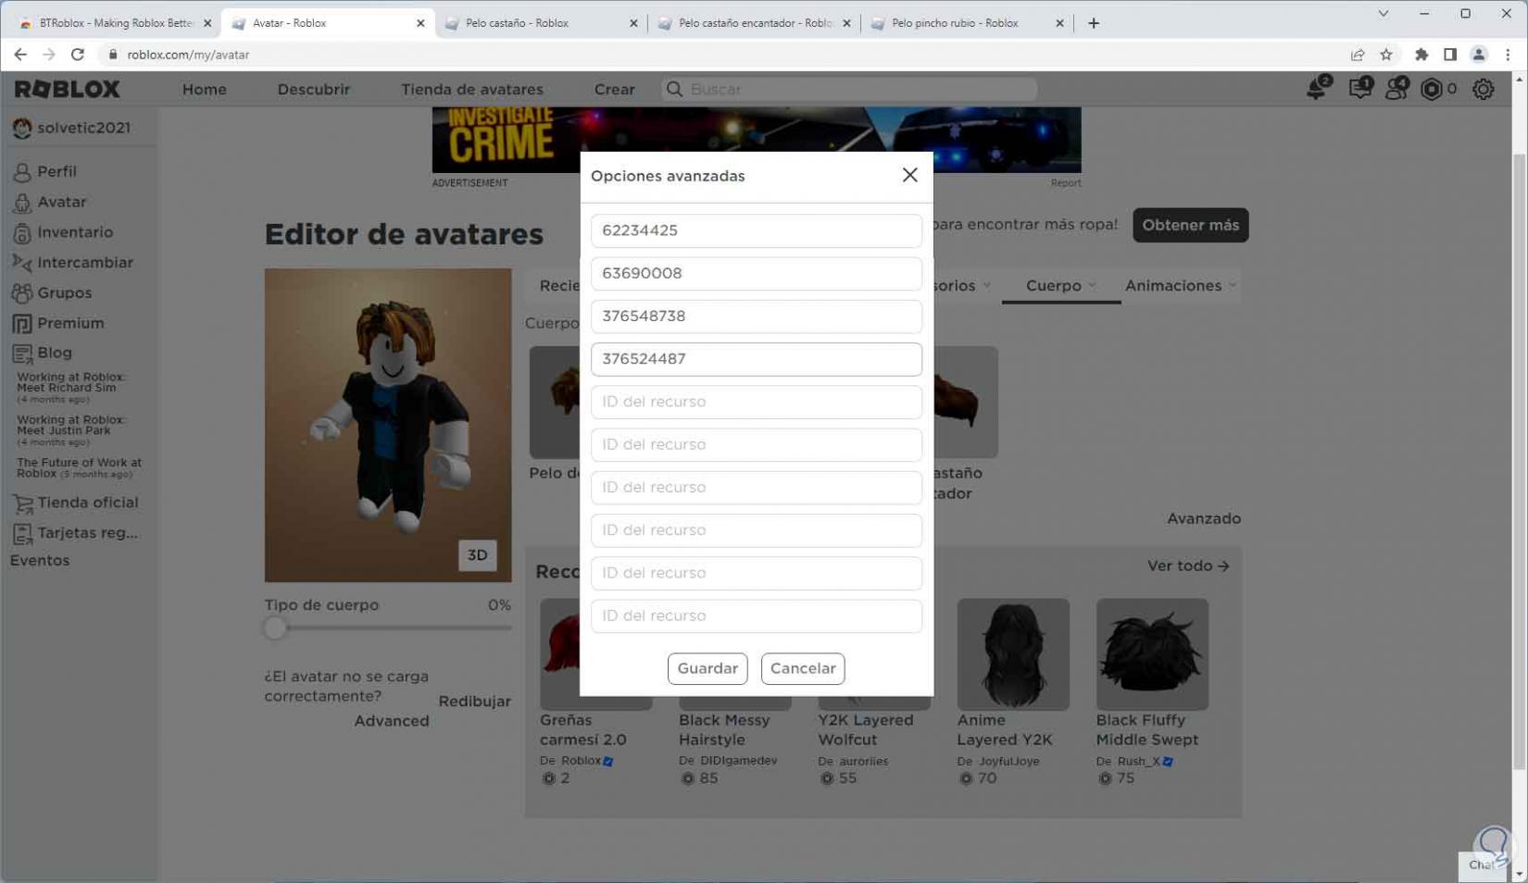
Task: Open the Chat panel
Action: [x=1482, y=865]
